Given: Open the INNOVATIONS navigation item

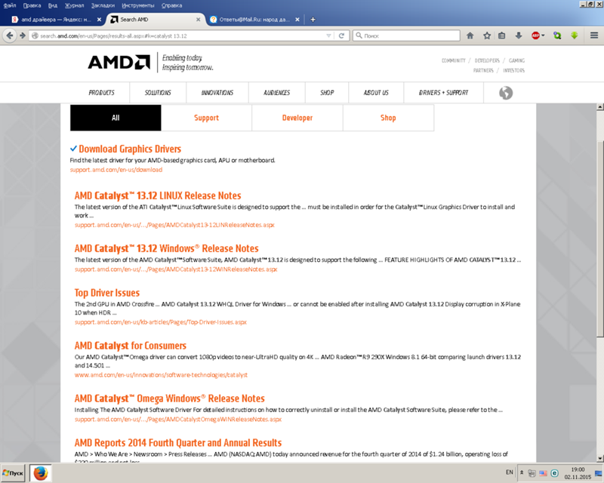Looking at the screenshot, I should (x=217, y=93).
